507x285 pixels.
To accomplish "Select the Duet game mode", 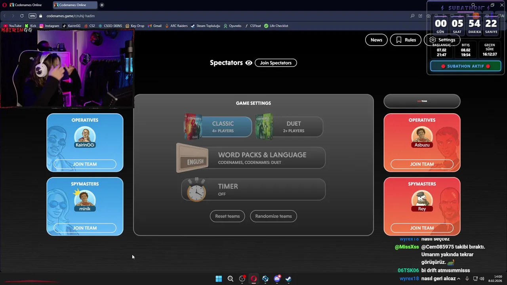I will click(289, 127).
